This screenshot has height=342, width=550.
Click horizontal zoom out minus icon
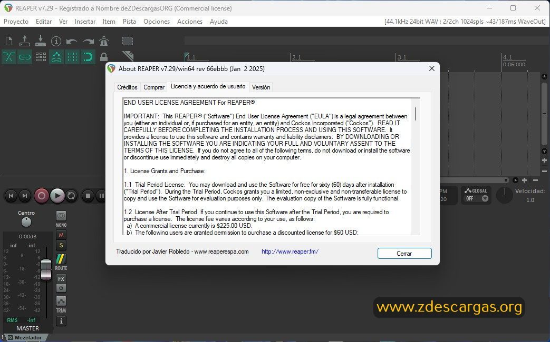pos(535,180)
